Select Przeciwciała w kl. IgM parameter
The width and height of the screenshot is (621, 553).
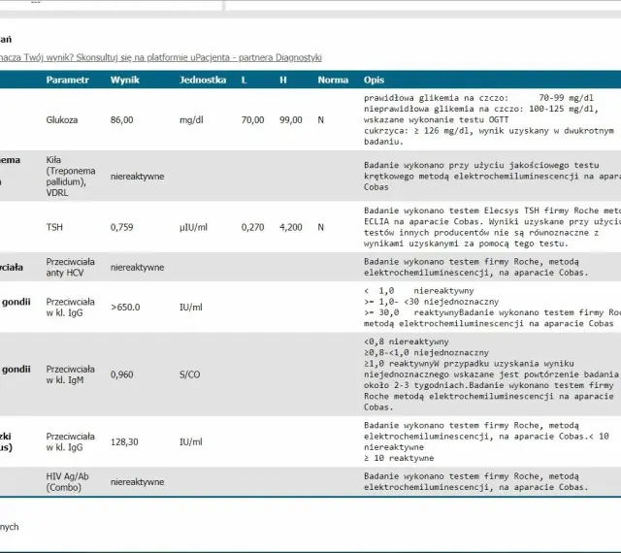pos(70,374)
